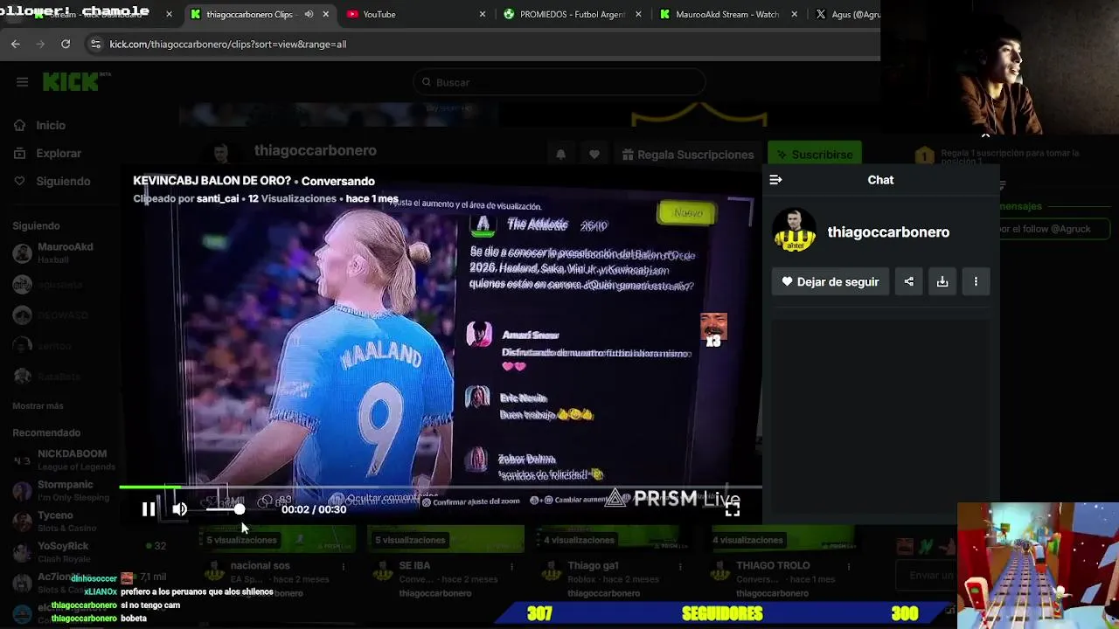
Task: Open options menu for 'Thiago ga1' clip
Action: click(680, 567)
